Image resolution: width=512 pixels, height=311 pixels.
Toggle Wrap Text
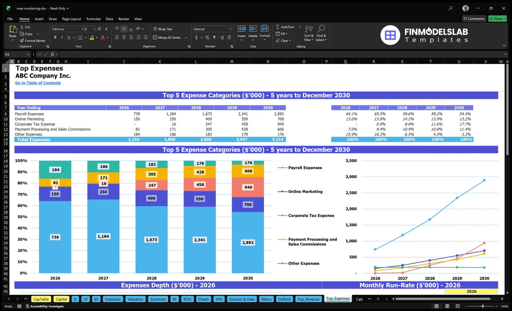coord(163,29)
